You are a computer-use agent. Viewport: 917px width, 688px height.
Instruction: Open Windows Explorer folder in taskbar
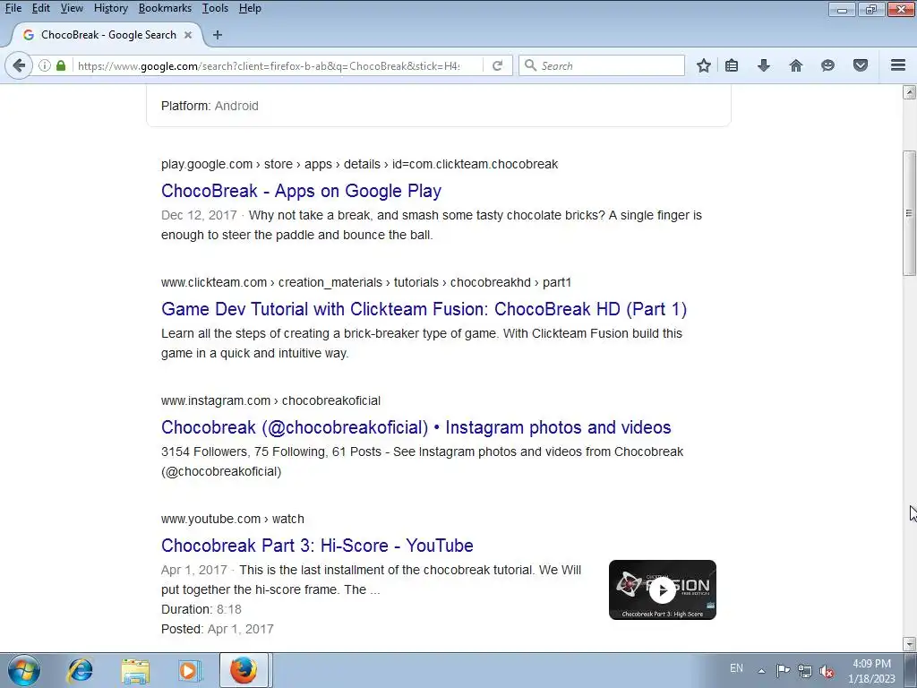[135, 670]
